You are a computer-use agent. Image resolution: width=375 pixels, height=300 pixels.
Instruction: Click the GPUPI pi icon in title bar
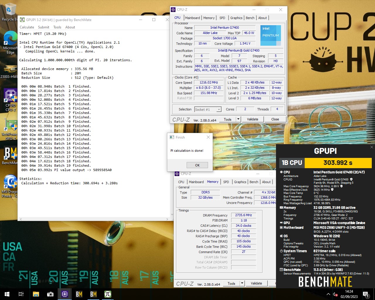coord(22,20)
